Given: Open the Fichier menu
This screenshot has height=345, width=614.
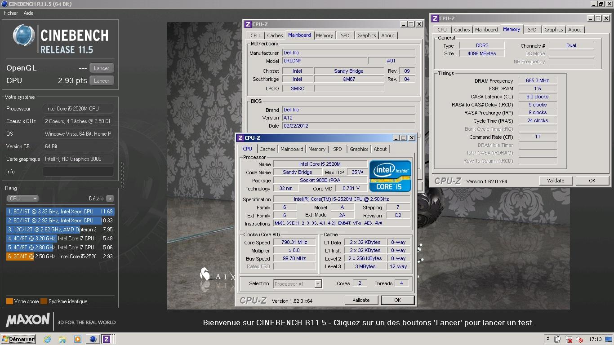Looking at the screenshot, I should pyautogui.click(x=11, y=13).
